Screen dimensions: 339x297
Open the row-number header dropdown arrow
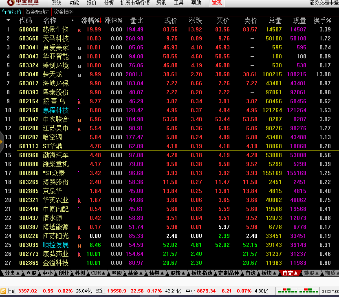click(8, 20)
